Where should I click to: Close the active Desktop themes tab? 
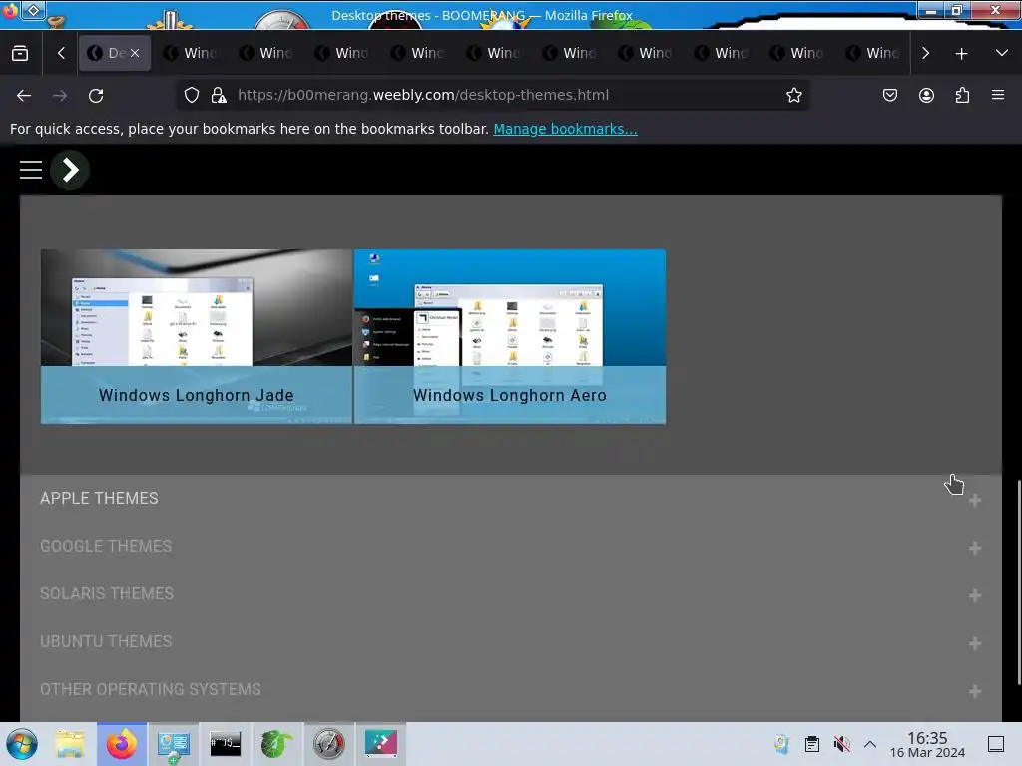tap(135, 54)
